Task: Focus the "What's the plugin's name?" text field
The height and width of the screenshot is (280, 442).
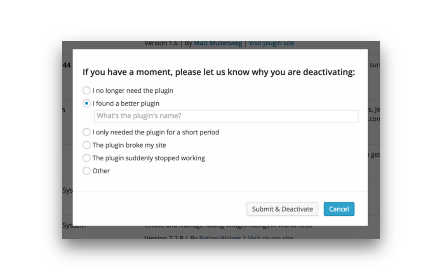Action: pos(226,116)
